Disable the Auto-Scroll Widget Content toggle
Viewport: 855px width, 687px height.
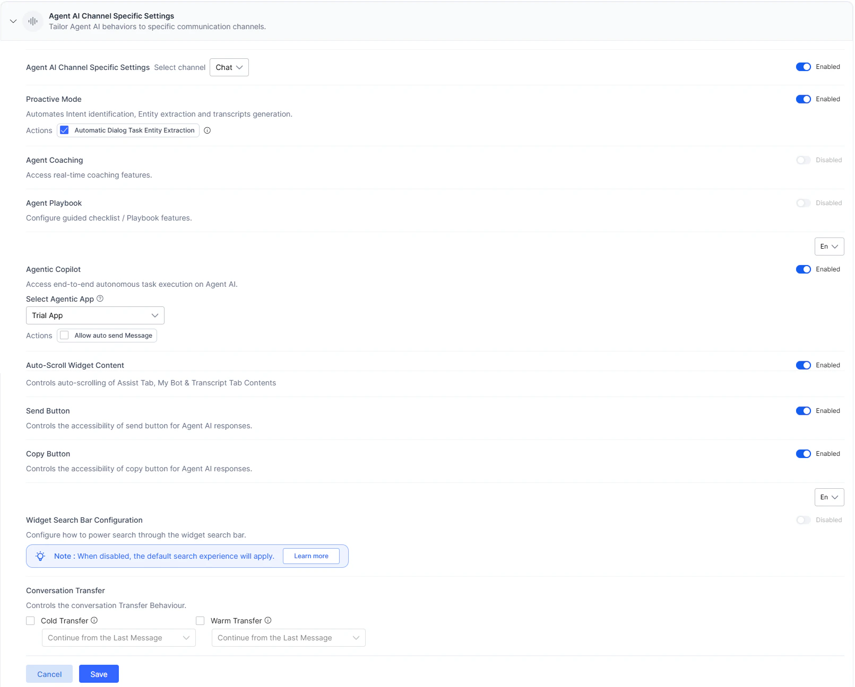802,365
